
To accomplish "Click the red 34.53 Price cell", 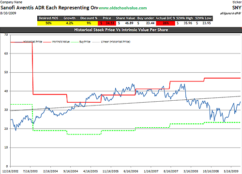I will (x=107, y=23).
